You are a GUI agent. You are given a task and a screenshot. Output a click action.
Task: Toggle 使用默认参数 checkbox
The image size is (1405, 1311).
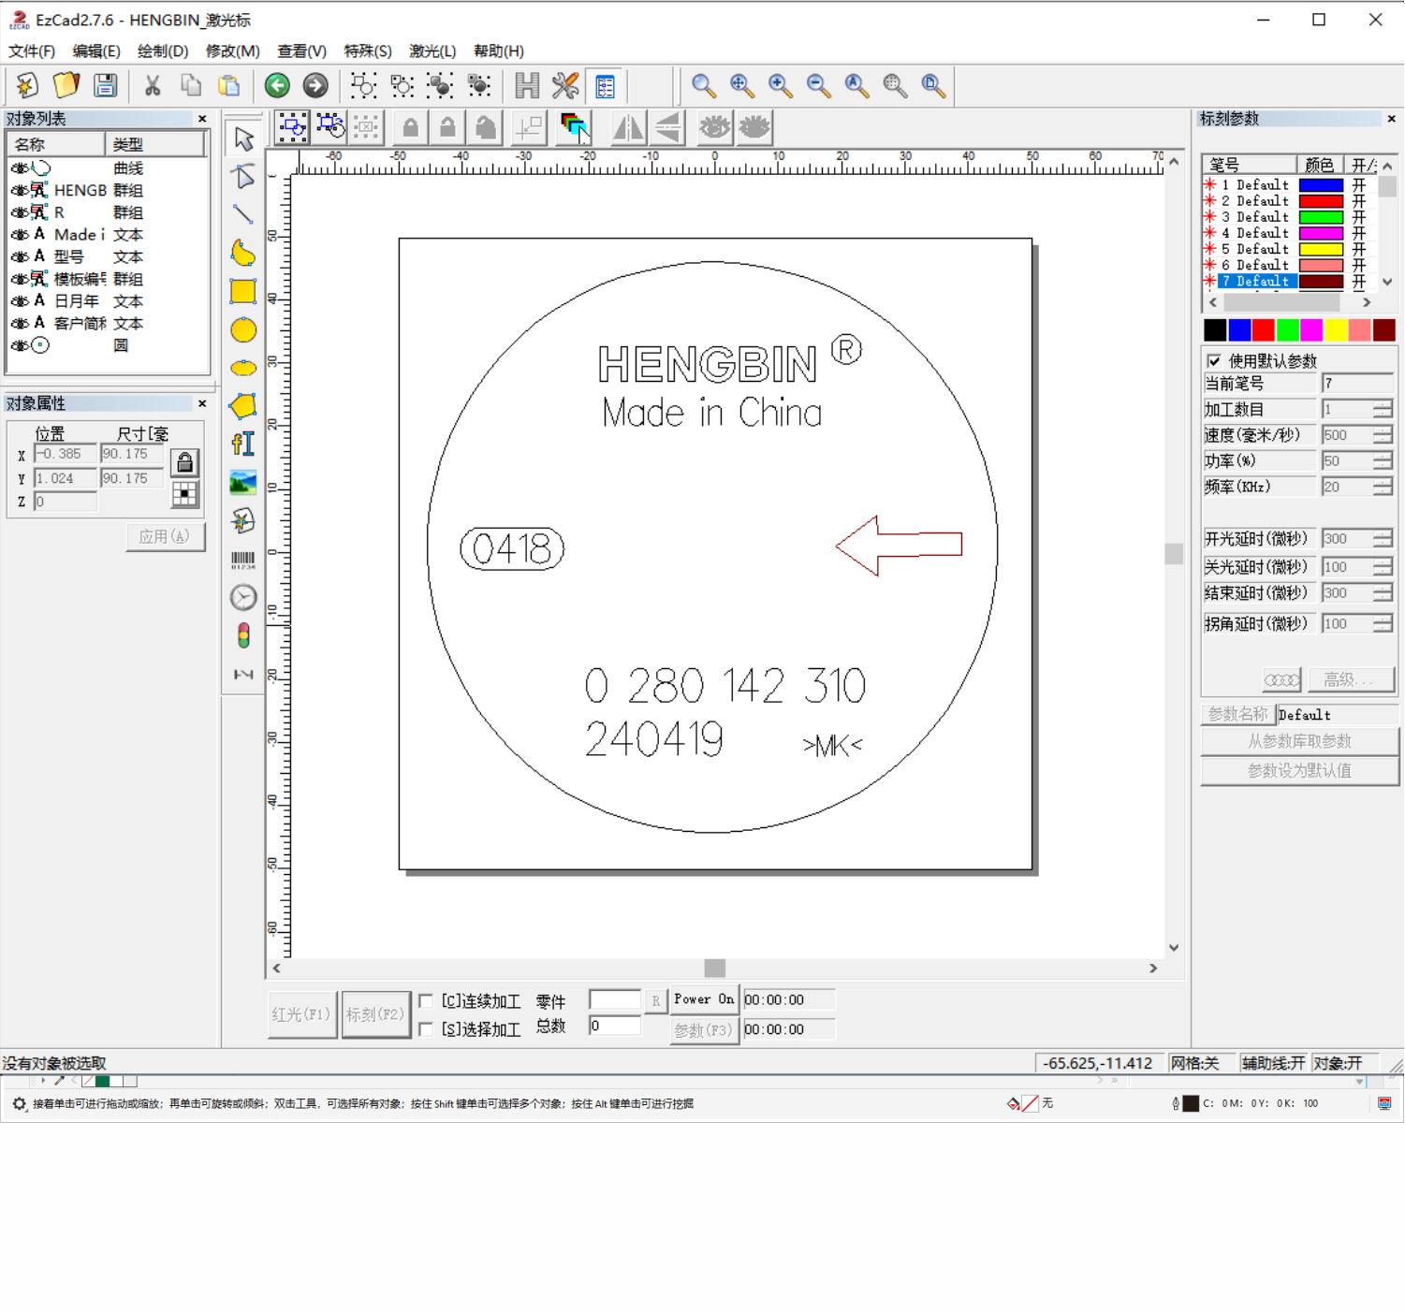(1214, 361)
